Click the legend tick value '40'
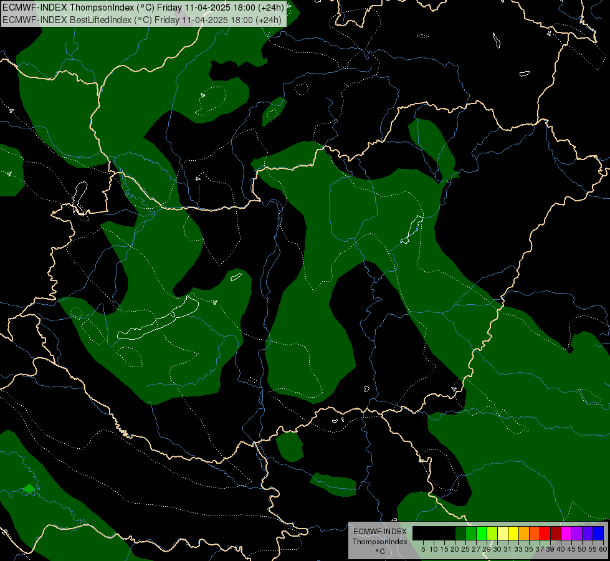Viewport: 610px width, 561px height. click(x=561, y=549)
